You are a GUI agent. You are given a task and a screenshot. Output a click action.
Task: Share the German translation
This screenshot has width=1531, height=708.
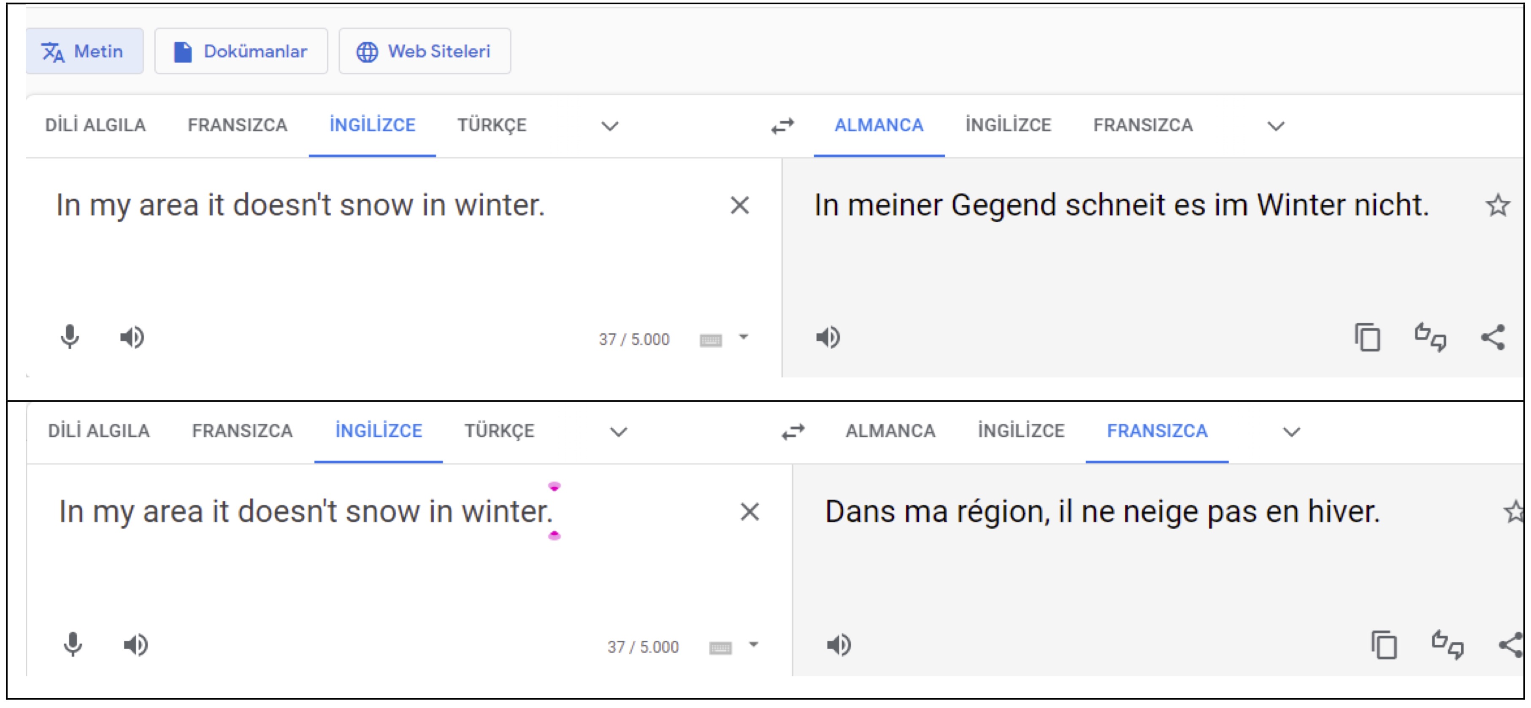click(x=1492, y=337)
